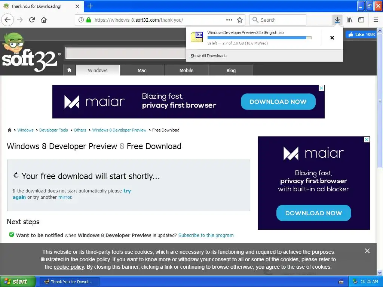Click Facebook Like 108K button

[361, 34]
